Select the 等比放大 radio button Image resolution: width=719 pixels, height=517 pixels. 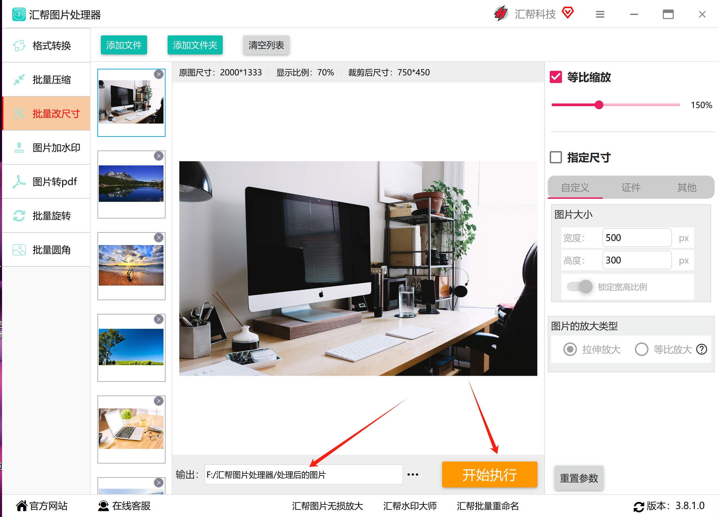(642, 349)
